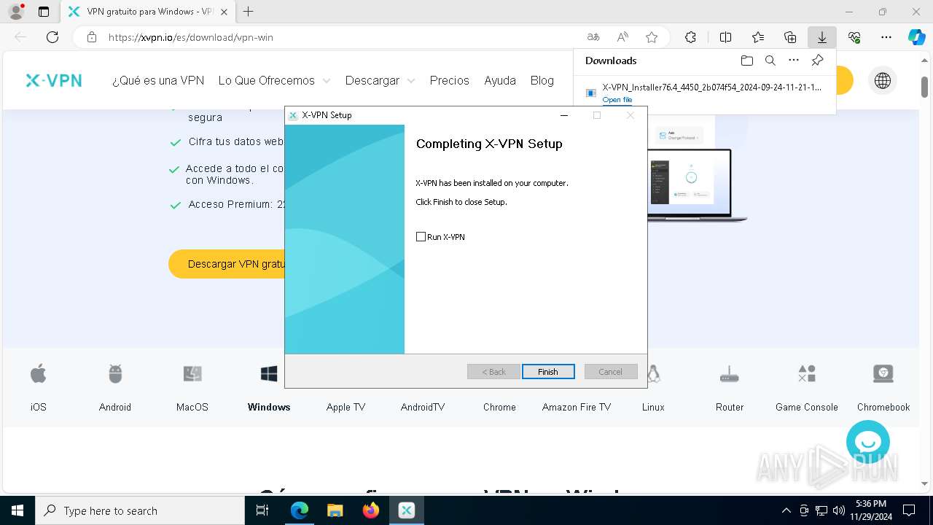Image resolution: width=933 pixels, height=525 pixels.
Task: Close the VPN gratuito tab
Action: click(224, 12)
